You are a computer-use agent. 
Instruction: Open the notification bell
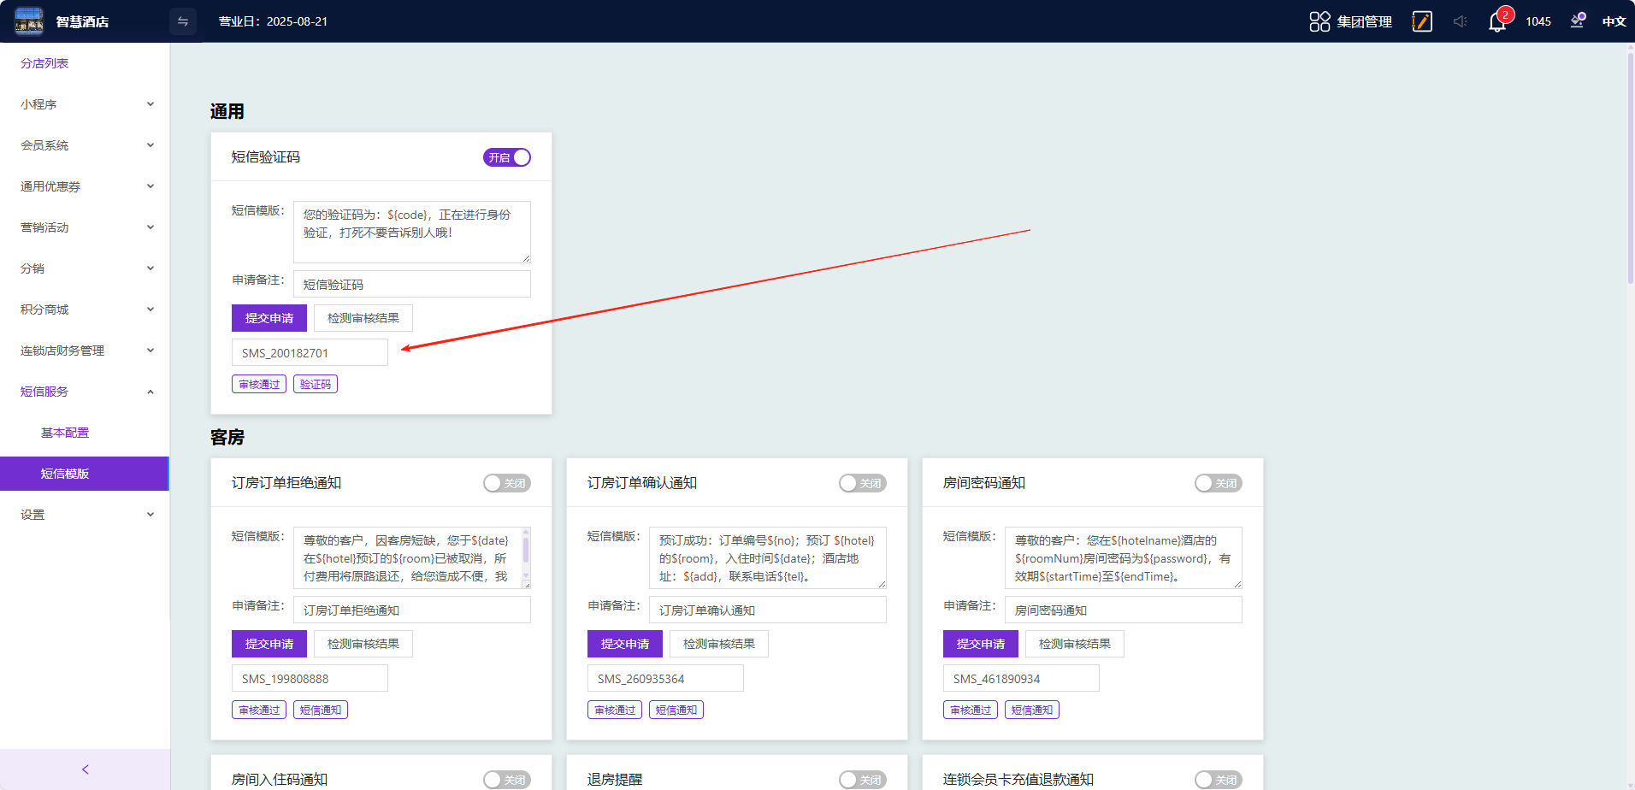(1497, 22)
